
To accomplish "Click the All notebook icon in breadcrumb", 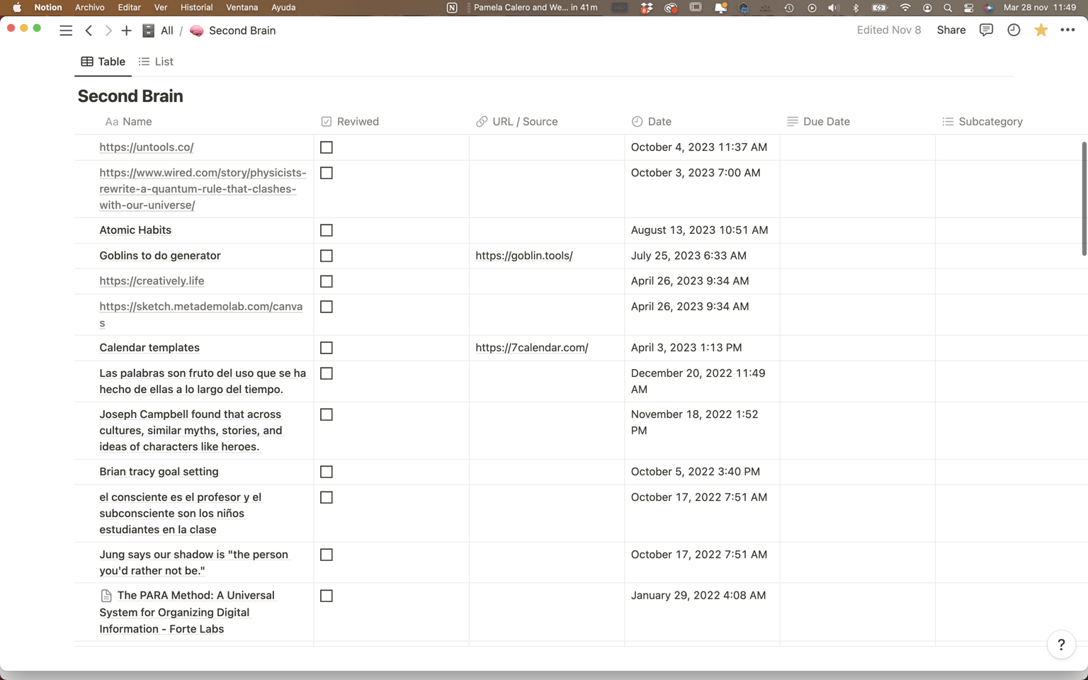I will 148,30.
